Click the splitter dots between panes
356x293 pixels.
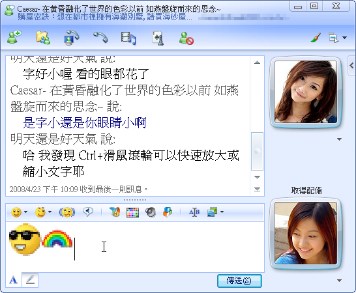click(135, 200)
